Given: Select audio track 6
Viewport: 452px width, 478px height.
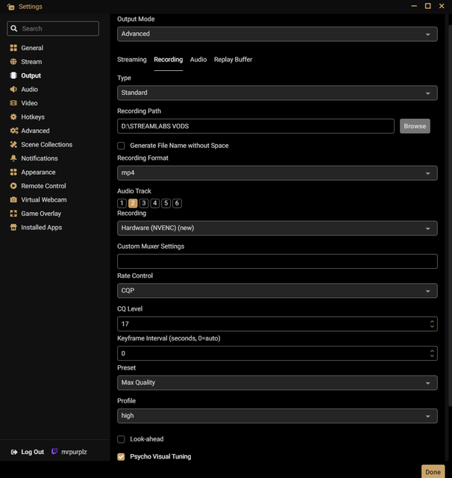Looking at the screenshot, I should pos(177,203).
